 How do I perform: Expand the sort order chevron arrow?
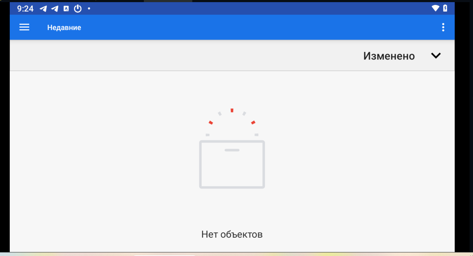436,56
